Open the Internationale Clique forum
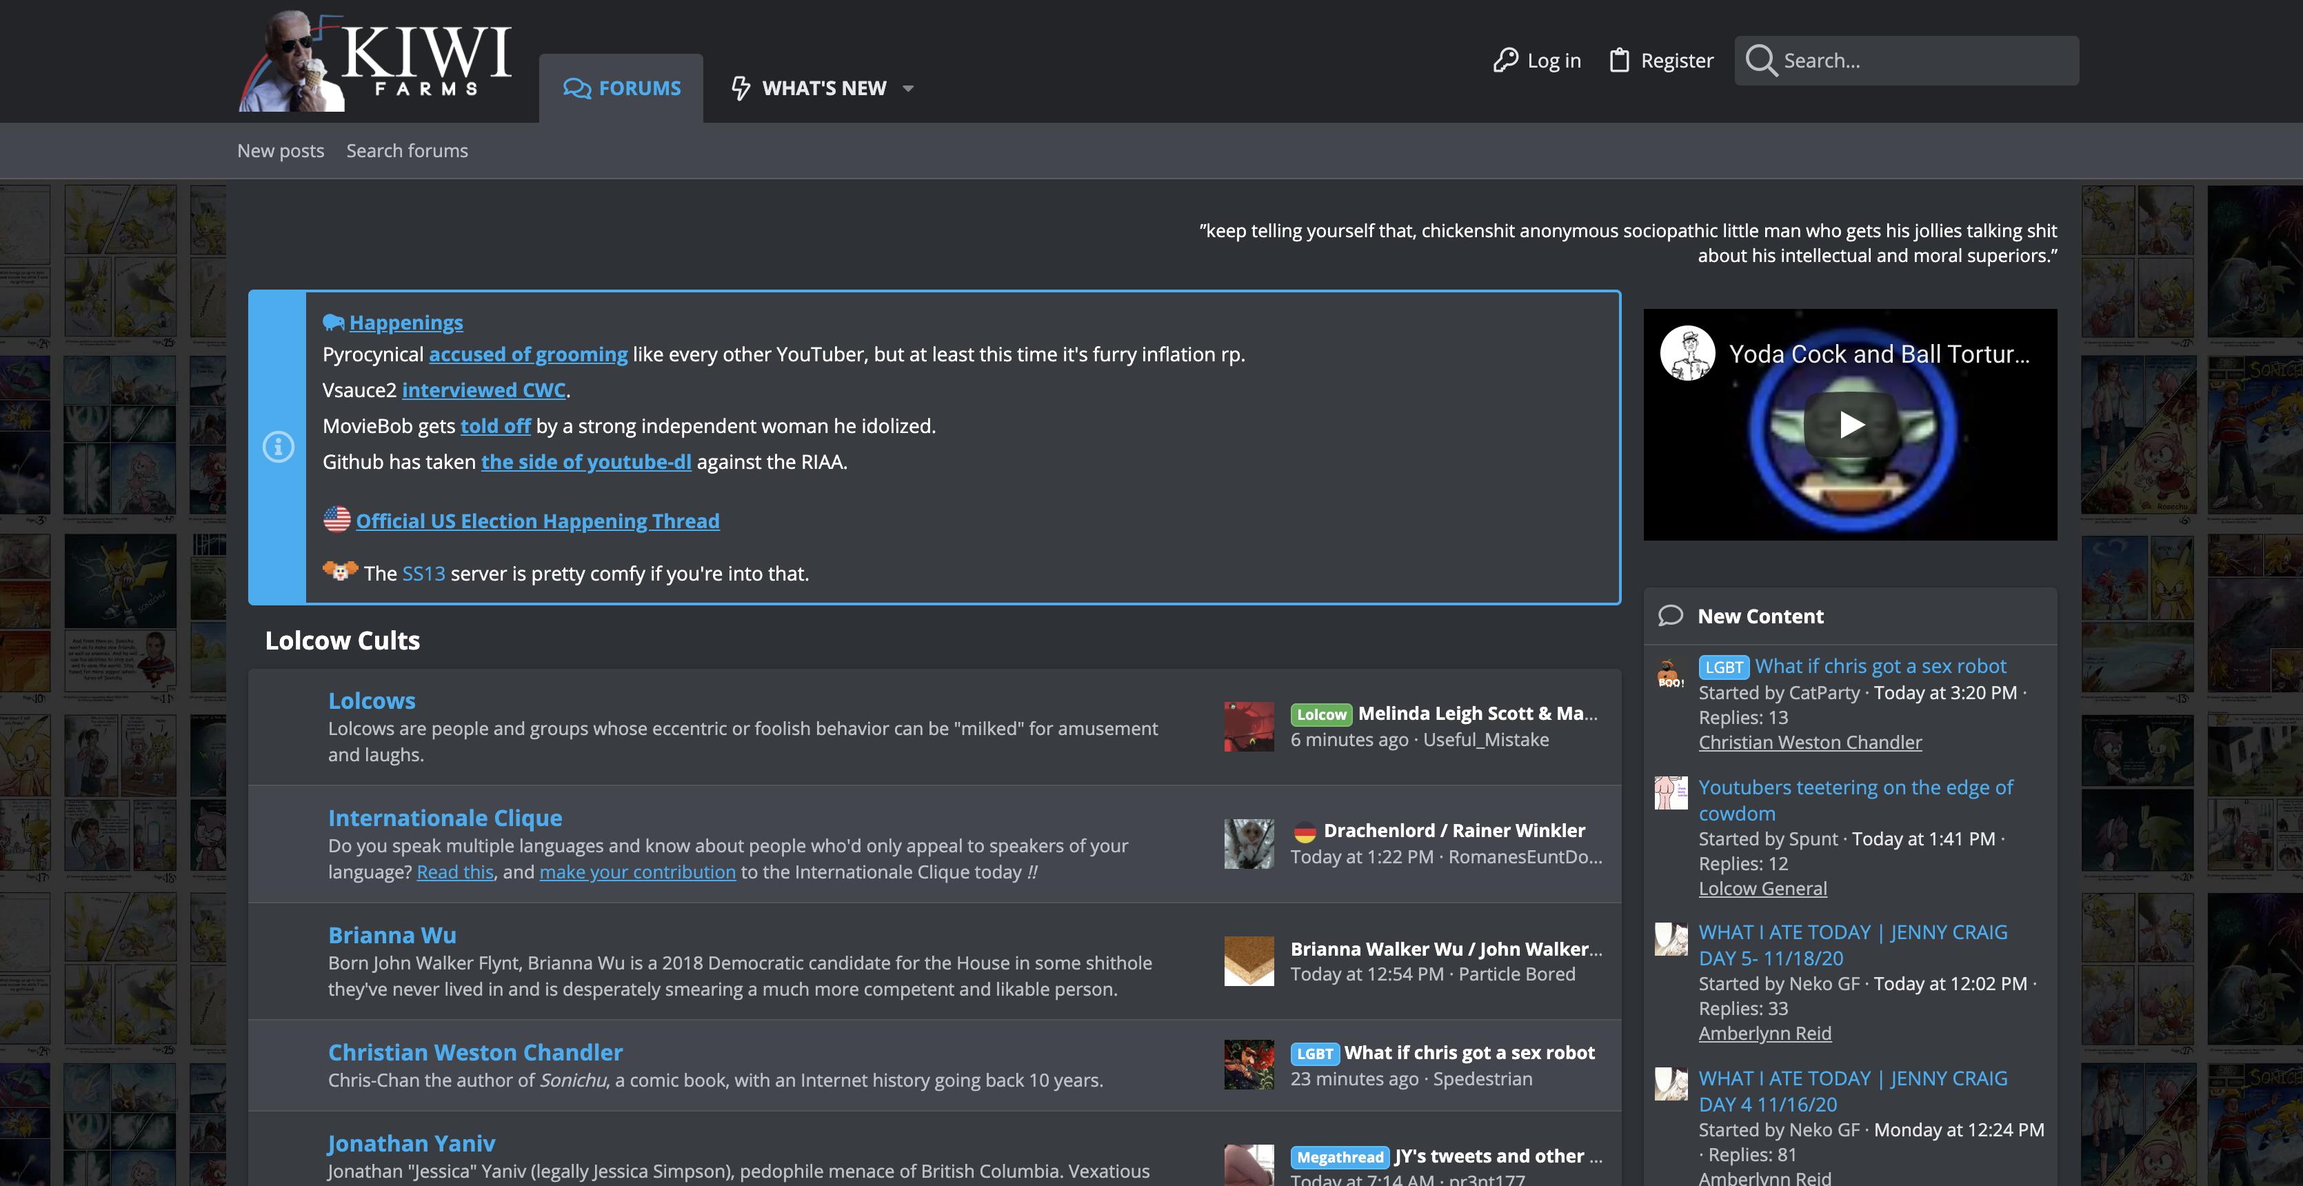The image size is (2303, 1186). tap(445, 818)
